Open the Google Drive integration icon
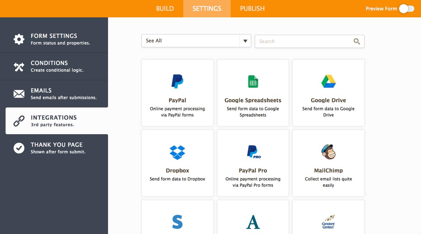The width and height of the screenshot is (421, 234). tap(328, 81)
